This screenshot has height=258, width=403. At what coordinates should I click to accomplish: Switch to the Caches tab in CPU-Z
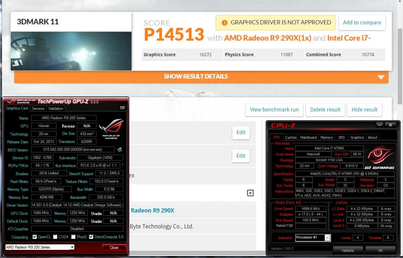291,137
